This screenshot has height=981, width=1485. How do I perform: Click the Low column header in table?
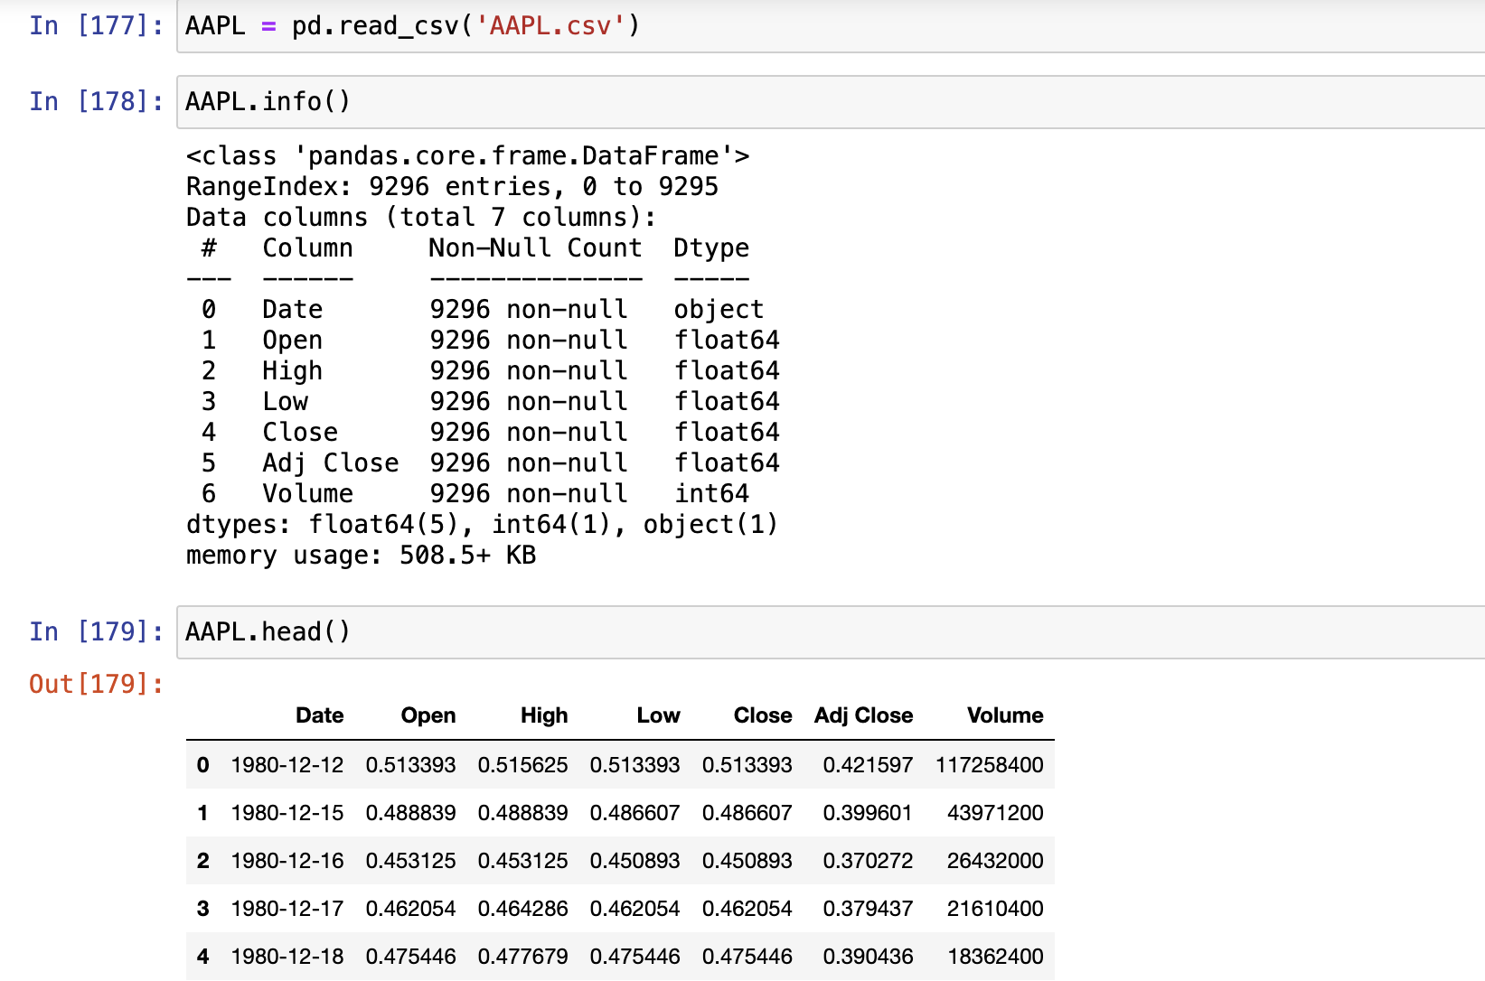click(x=658, y=715)
